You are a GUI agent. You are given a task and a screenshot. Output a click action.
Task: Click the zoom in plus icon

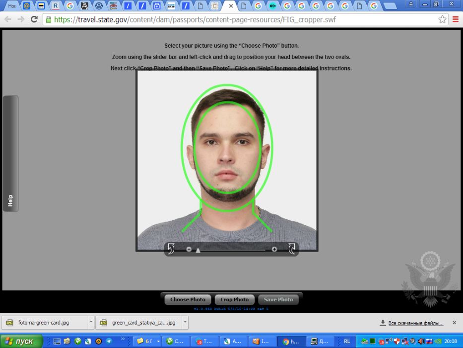[274, 249]
